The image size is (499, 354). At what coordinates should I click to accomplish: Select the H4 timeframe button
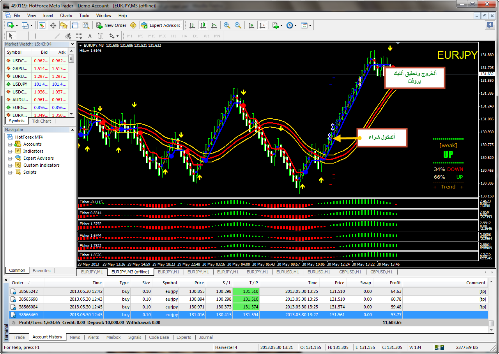pos(184,36)
